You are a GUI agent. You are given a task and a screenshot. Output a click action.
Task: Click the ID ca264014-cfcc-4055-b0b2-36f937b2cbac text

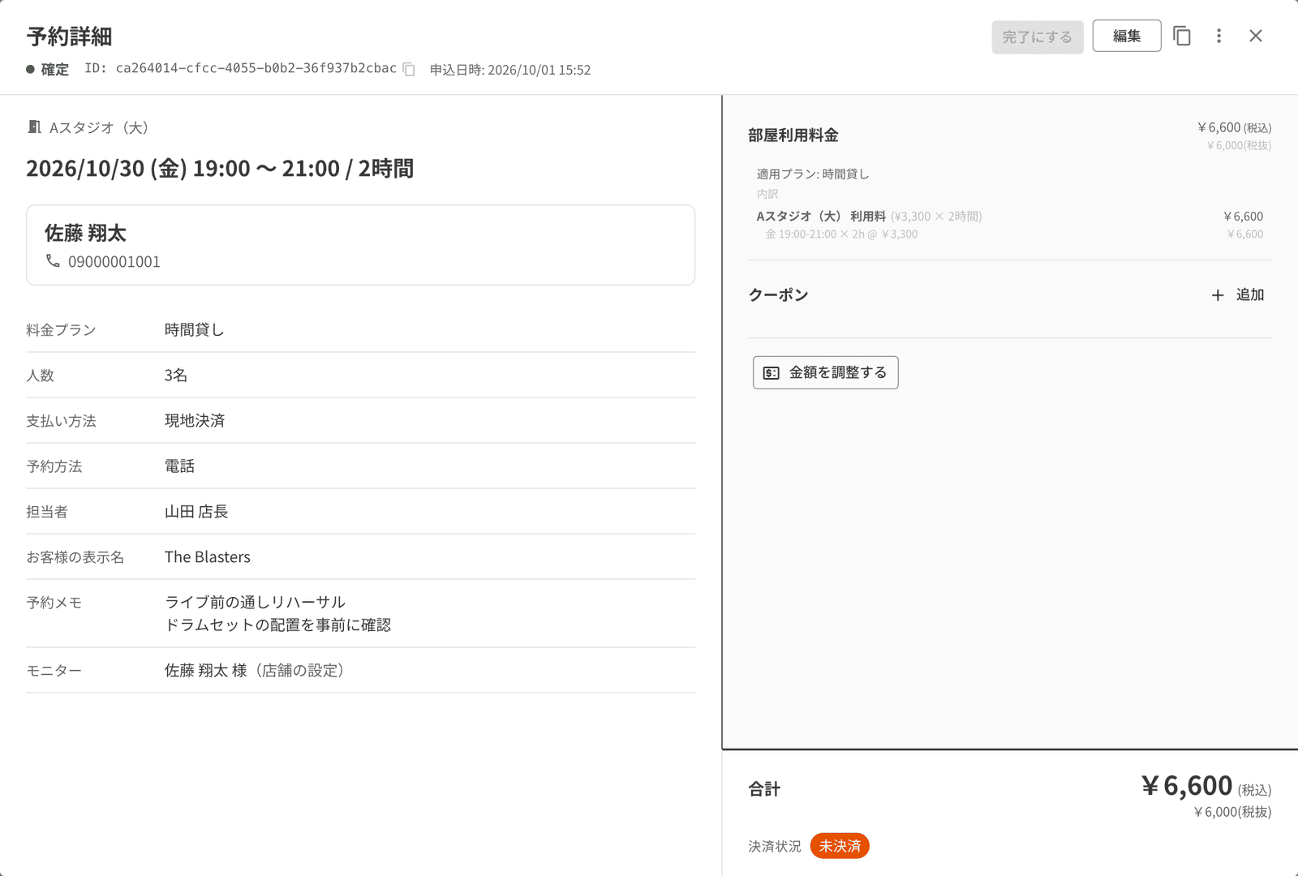click(x=241, y=69)
